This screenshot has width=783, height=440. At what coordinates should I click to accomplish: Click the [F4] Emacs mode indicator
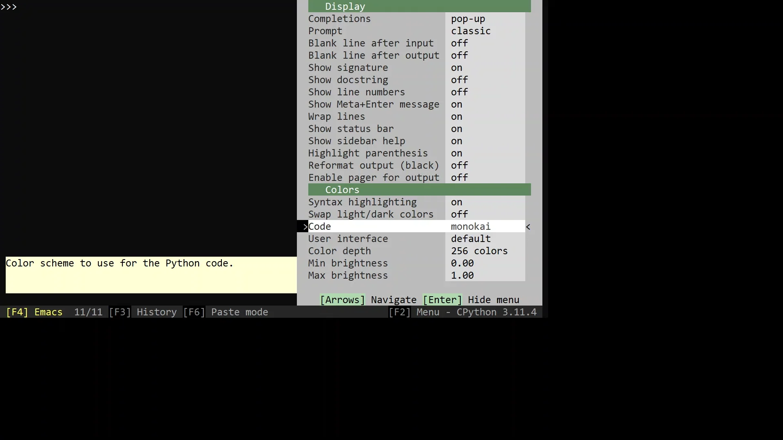tap(34, 312)
